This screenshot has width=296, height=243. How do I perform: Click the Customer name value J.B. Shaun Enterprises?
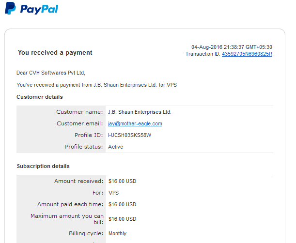pos(140,112)
